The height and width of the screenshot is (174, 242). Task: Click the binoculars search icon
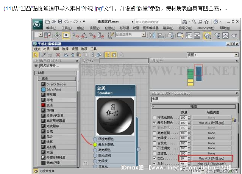pyautogui.click(x=184, y=22)
